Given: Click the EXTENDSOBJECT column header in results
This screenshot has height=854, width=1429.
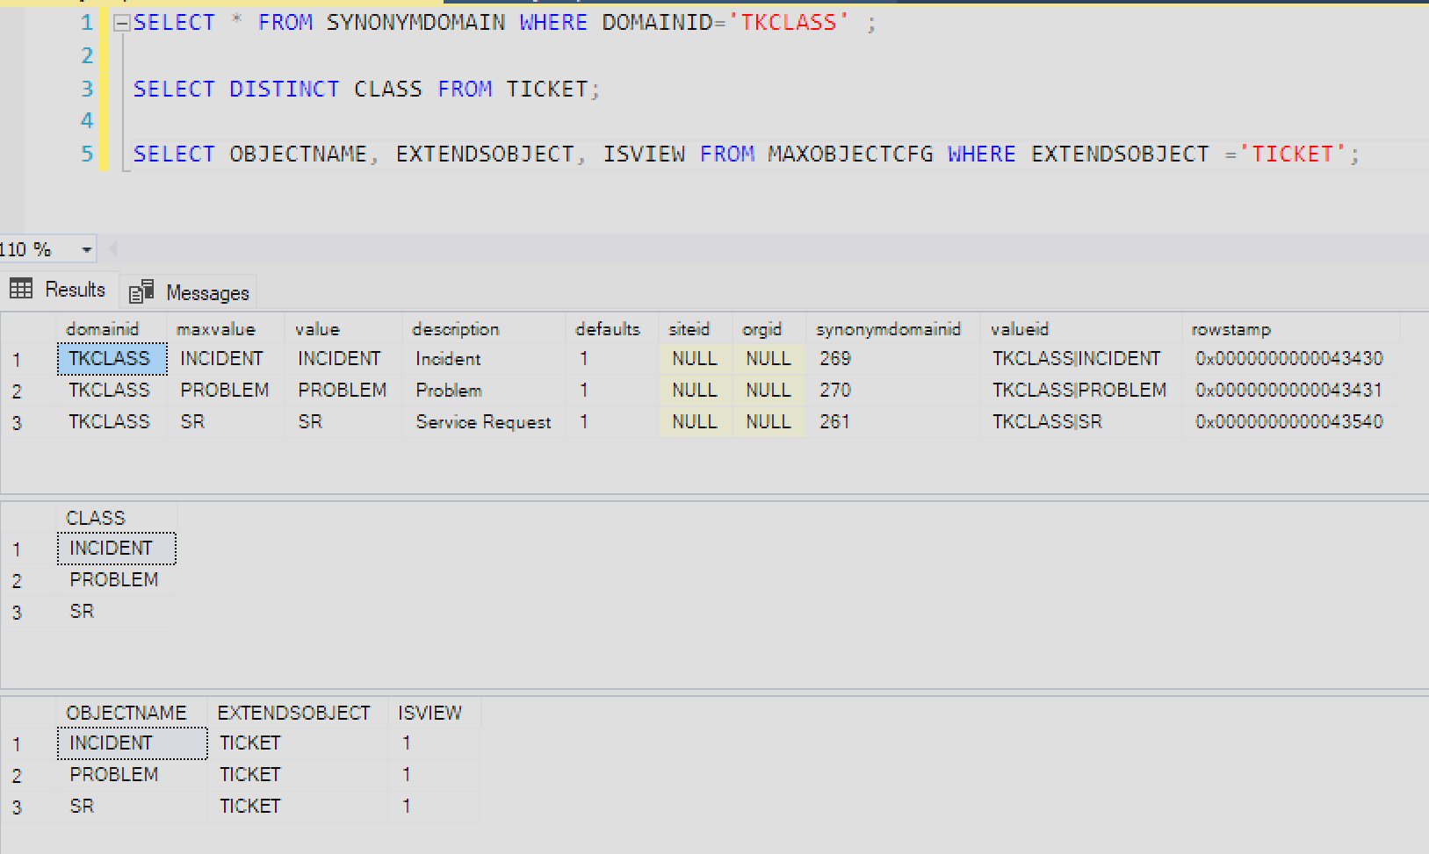Looking at the screenshot, I should pos(293,713).
